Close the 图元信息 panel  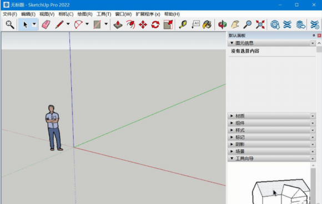(x=313, y=43)
